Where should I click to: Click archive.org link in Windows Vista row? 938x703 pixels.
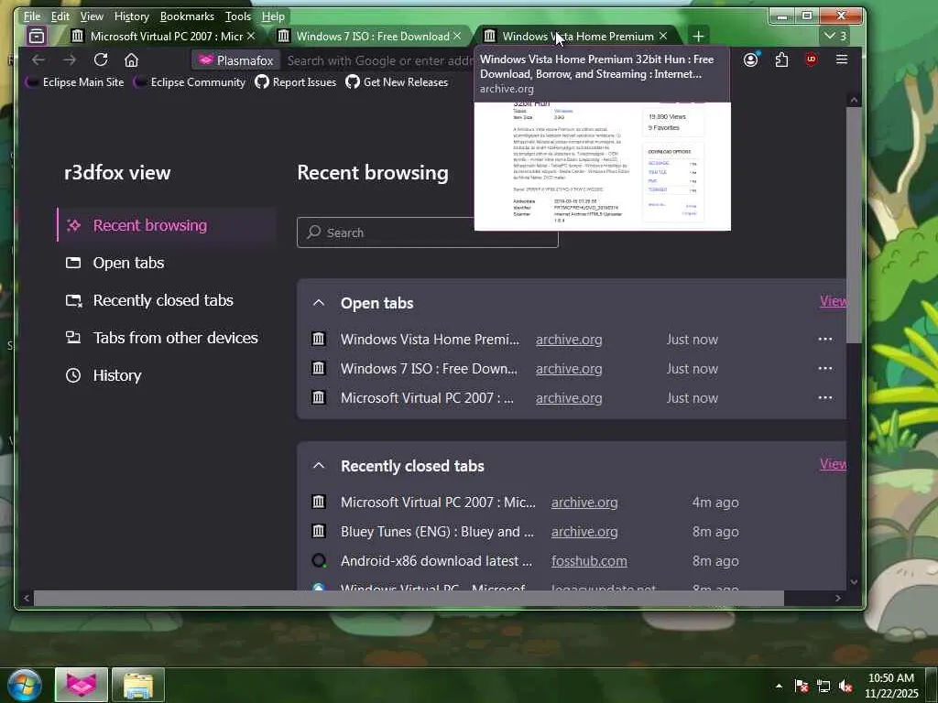tap(569, 340)
